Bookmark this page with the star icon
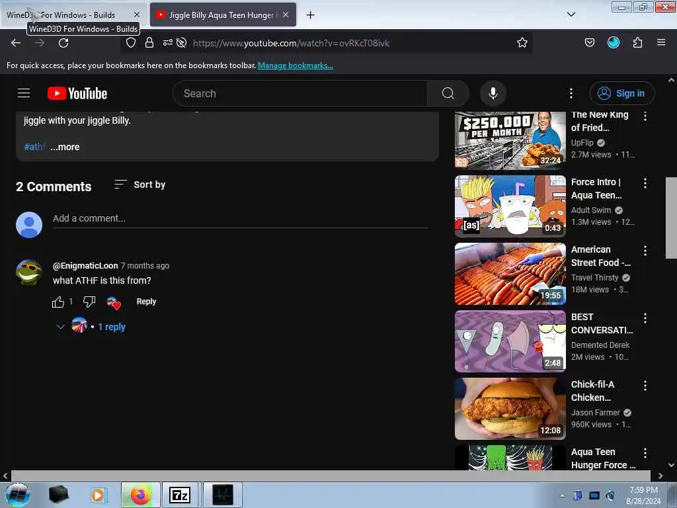 [522, 43]
